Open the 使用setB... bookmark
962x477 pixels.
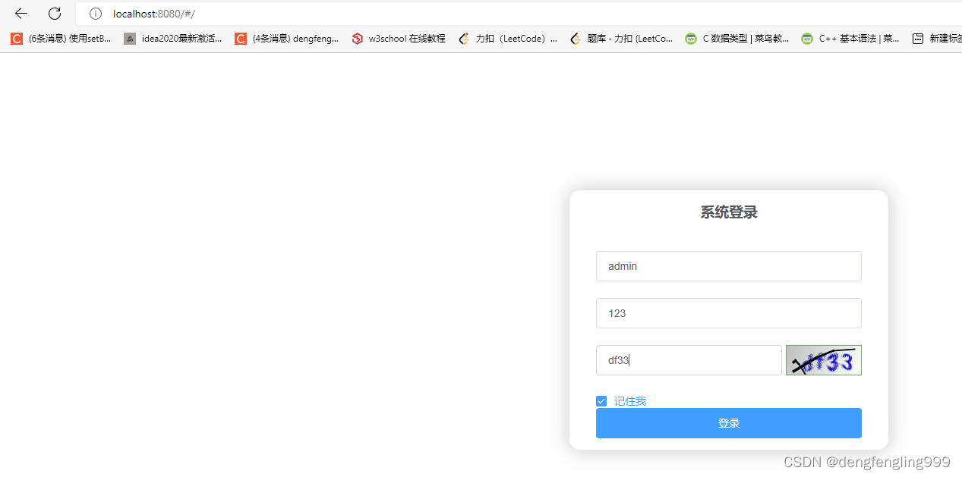click(x=61, y=39)
